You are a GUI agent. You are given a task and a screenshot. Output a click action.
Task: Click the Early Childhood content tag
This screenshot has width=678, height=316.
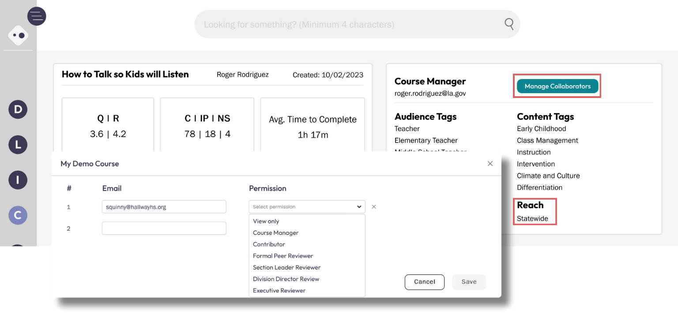point(541,128)
